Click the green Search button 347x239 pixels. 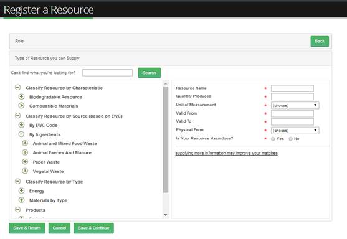click(x=150, y=73)
